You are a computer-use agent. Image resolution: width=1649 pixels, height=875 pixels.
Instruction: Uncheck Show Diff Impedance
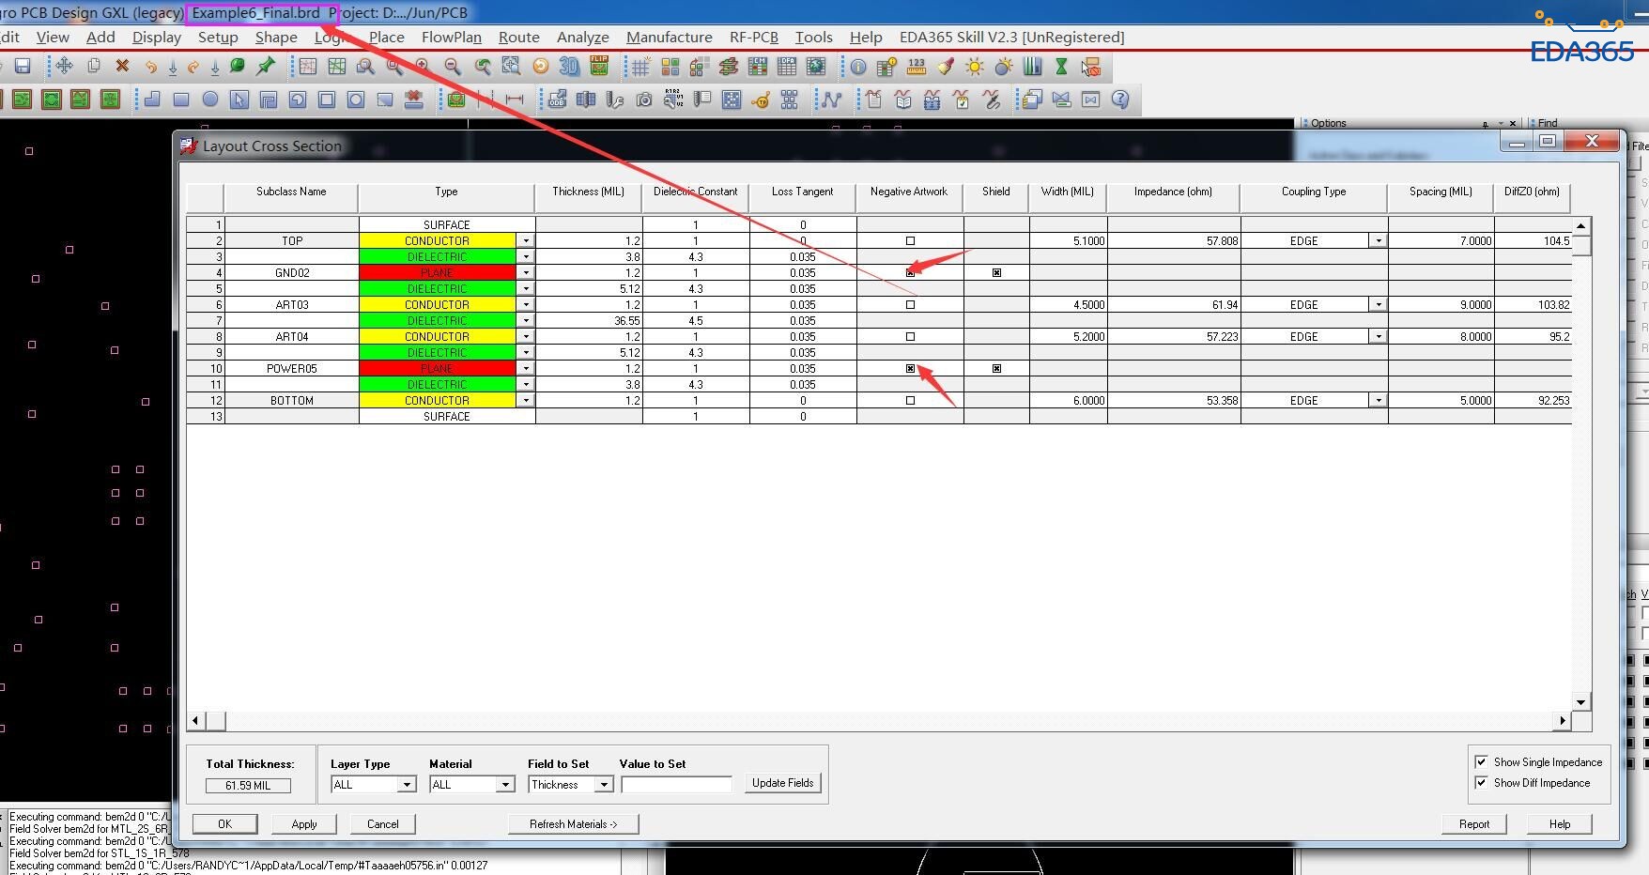point(1481,782)
